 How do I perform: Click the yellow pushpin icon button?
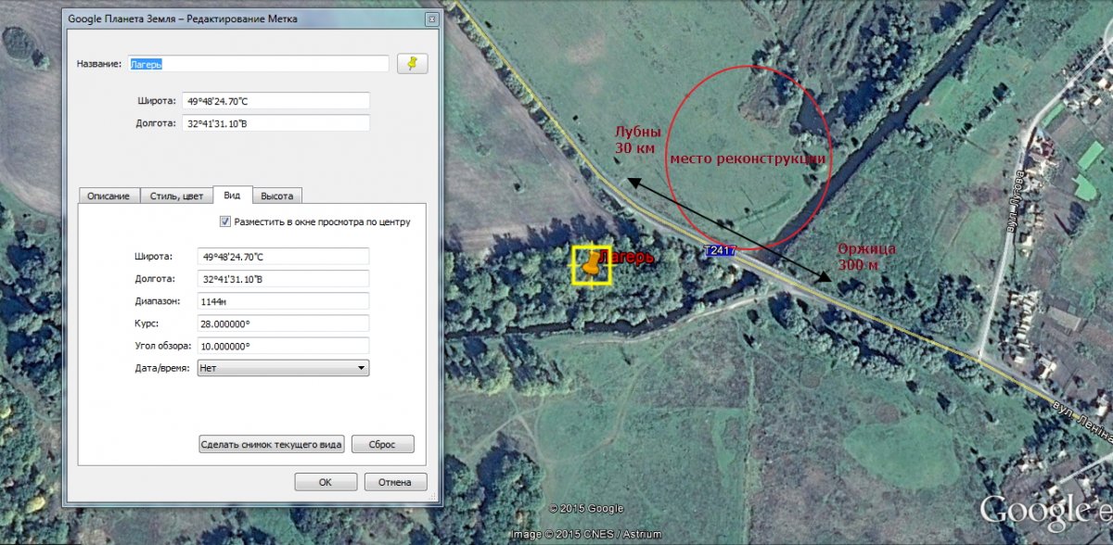pos(412,63)
